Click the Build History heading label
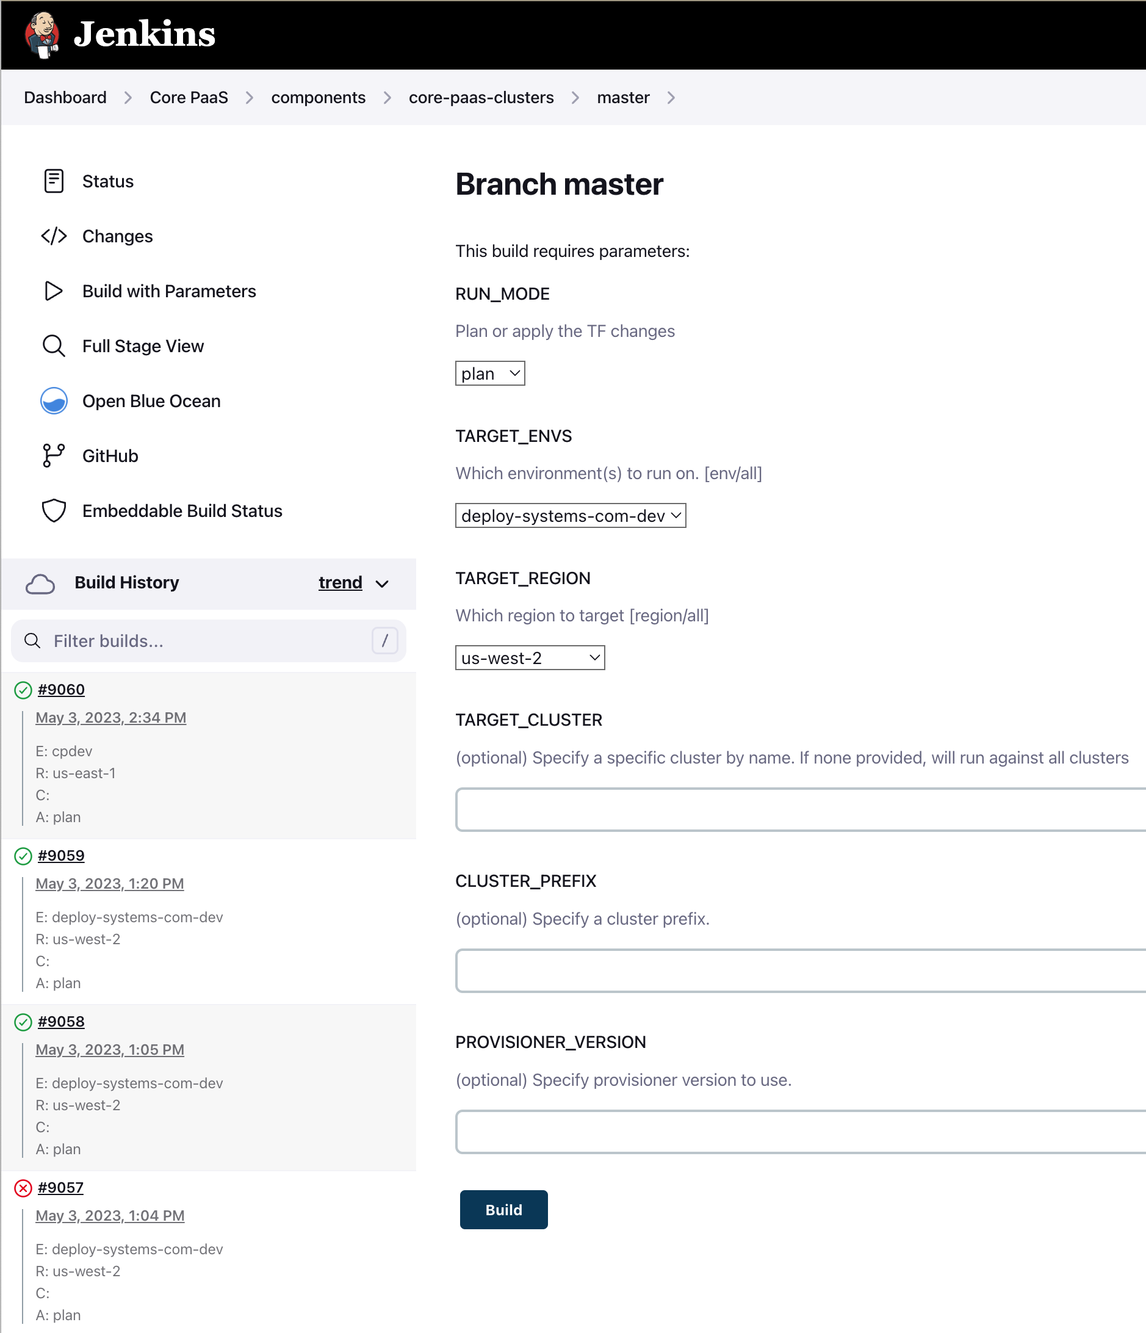Image resolution: width=1146 pixels, height=1333 pixels. (x=127, y=583)
